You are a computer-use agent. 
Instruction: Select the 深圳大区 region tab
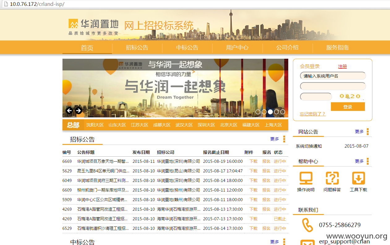tap(206, 125)
